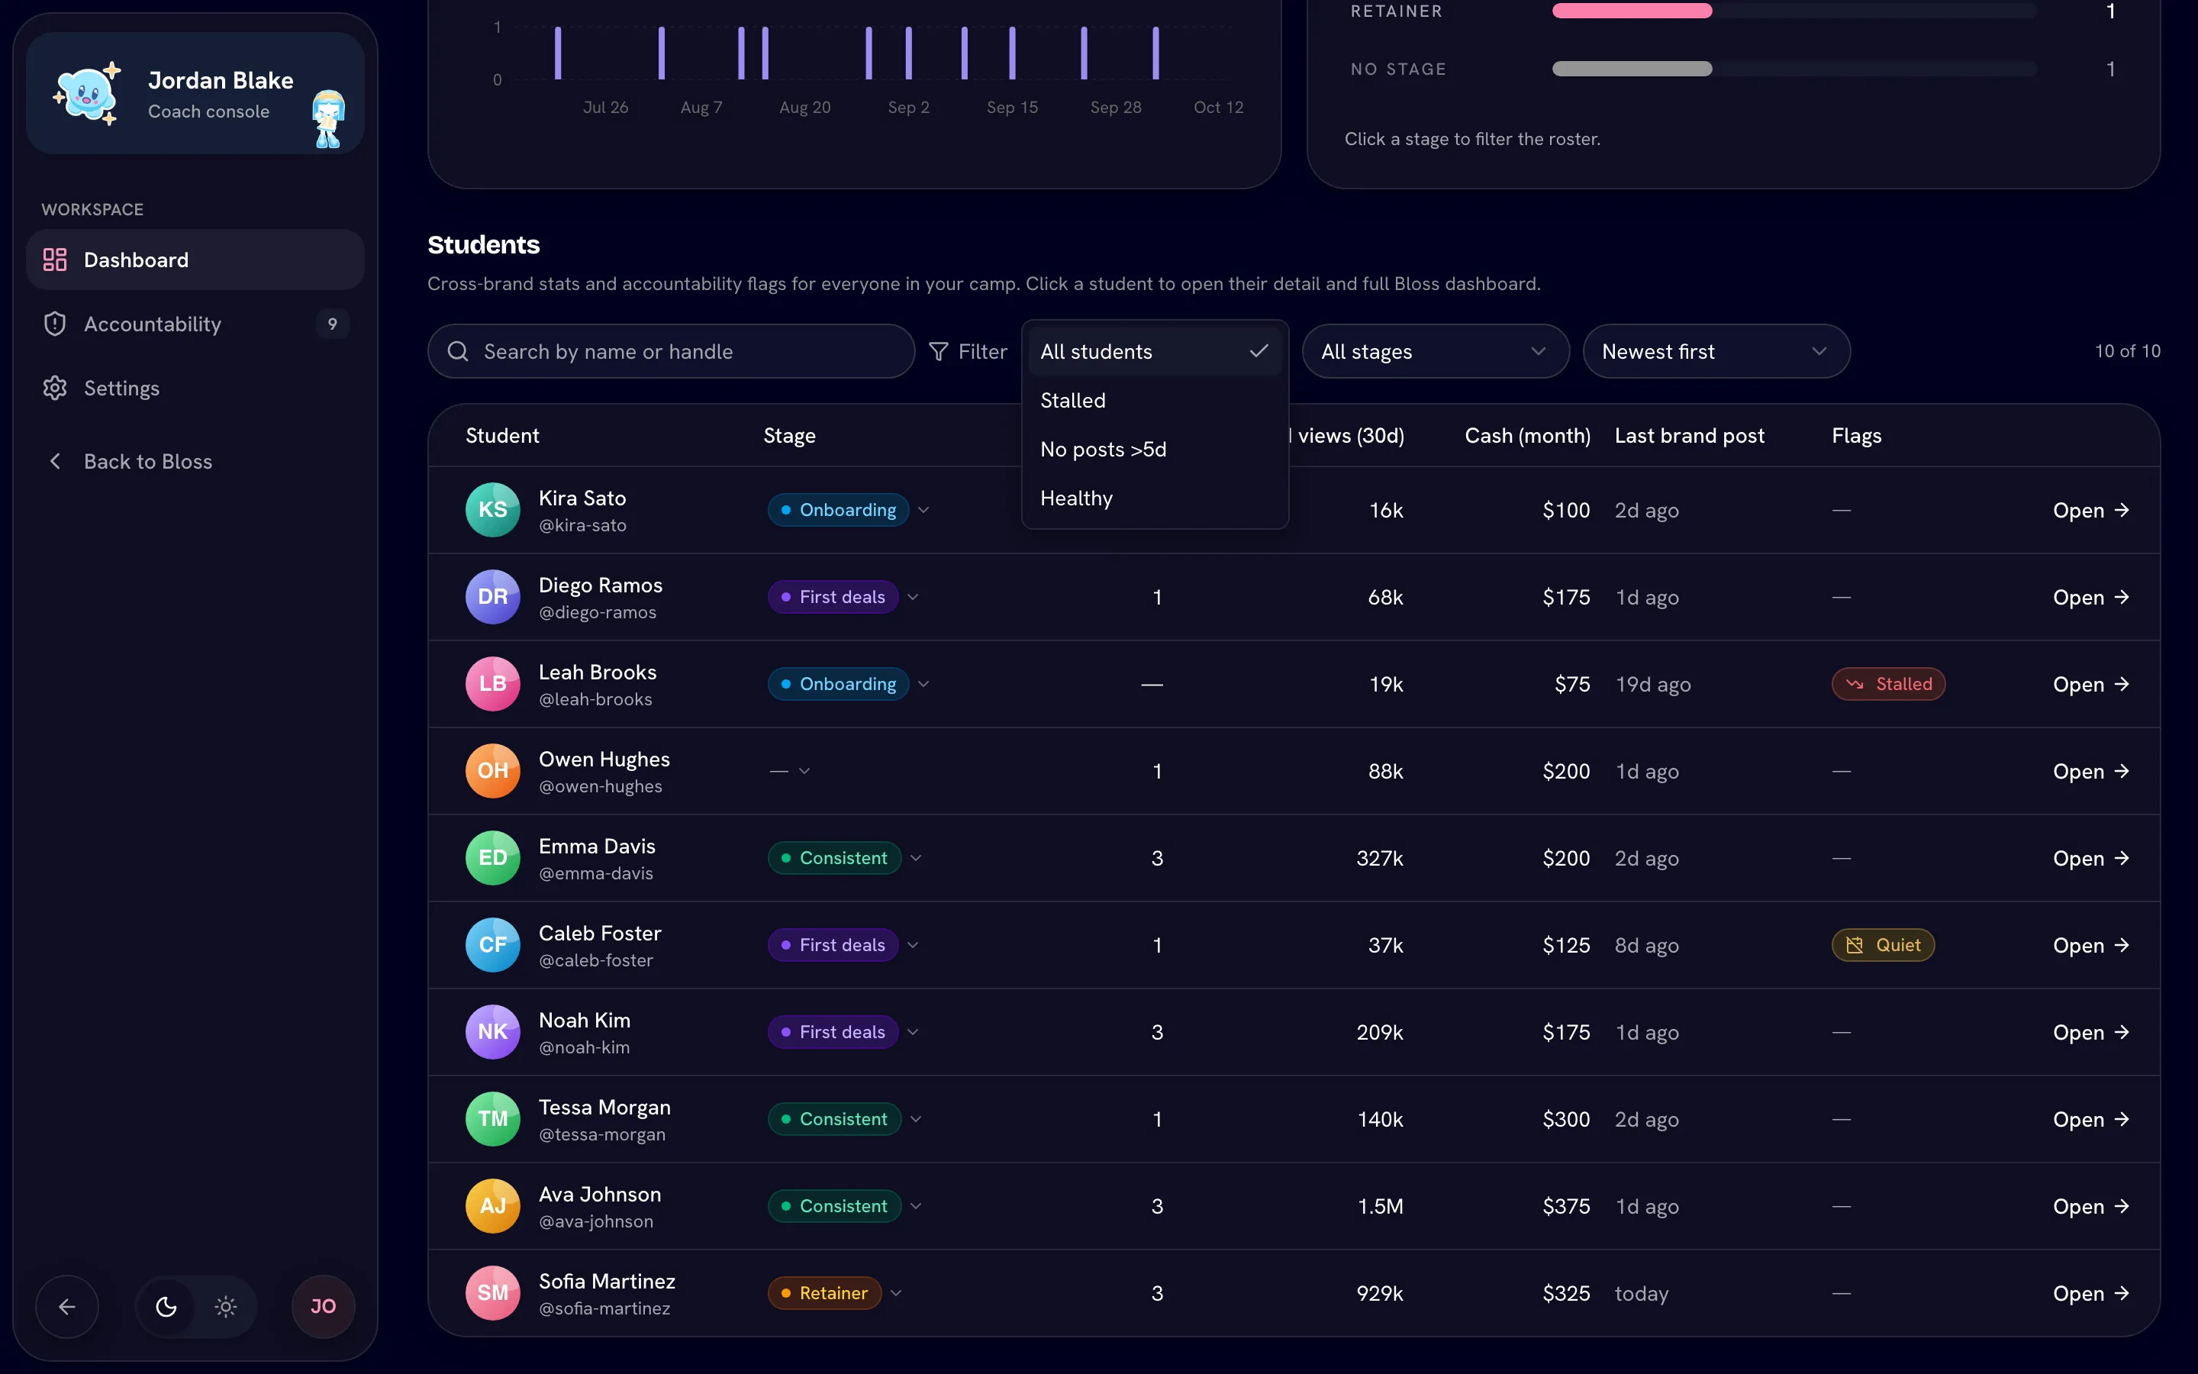Click the Back to Bloss chevron icon
2198x1374 pixels.
[54, 462]
